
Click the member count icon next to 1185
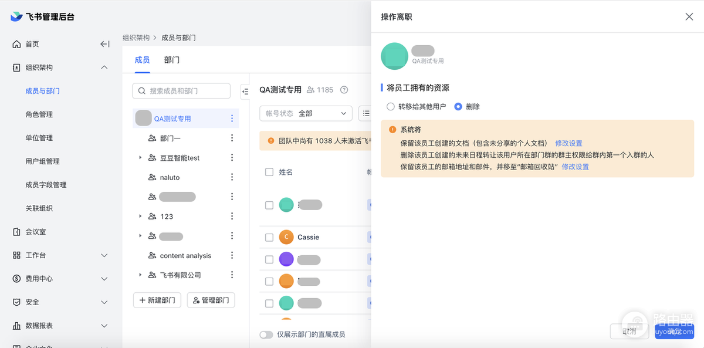pos(311,90)
